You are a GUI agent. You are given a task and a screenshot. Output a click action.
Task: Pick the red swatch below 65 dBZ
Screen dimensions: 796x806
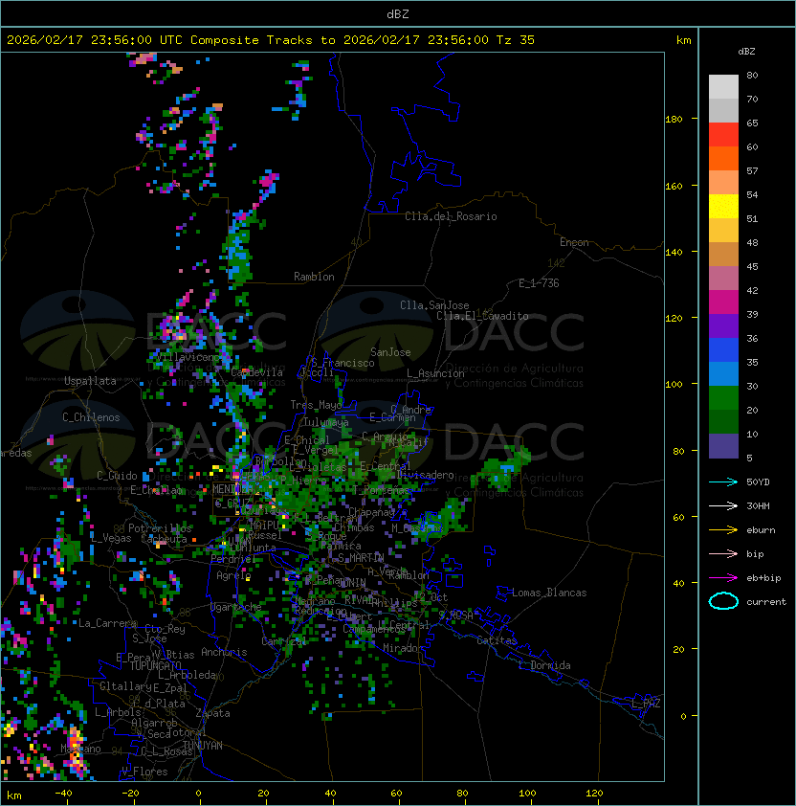pyautogui.click(x=723, y=135)
